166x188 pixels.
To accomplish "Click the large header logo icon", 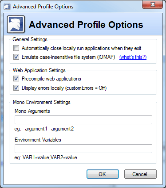I will [x=16, y=24].
